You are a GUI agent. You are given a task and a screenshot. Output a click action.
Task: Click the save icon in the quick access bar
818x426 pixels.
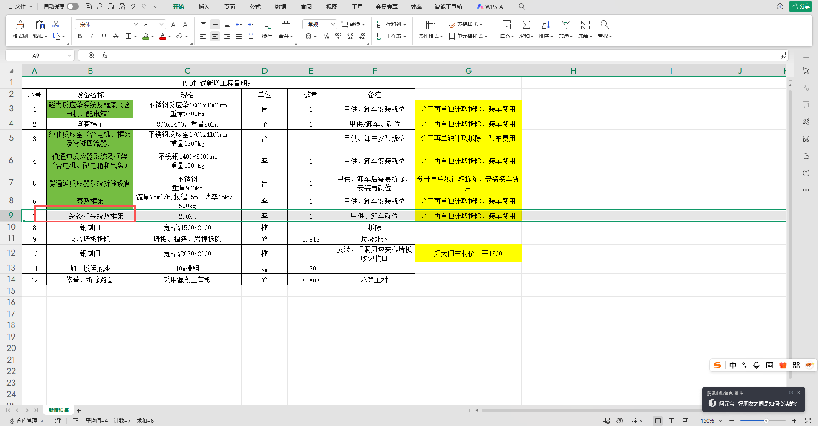coord(89,6)
